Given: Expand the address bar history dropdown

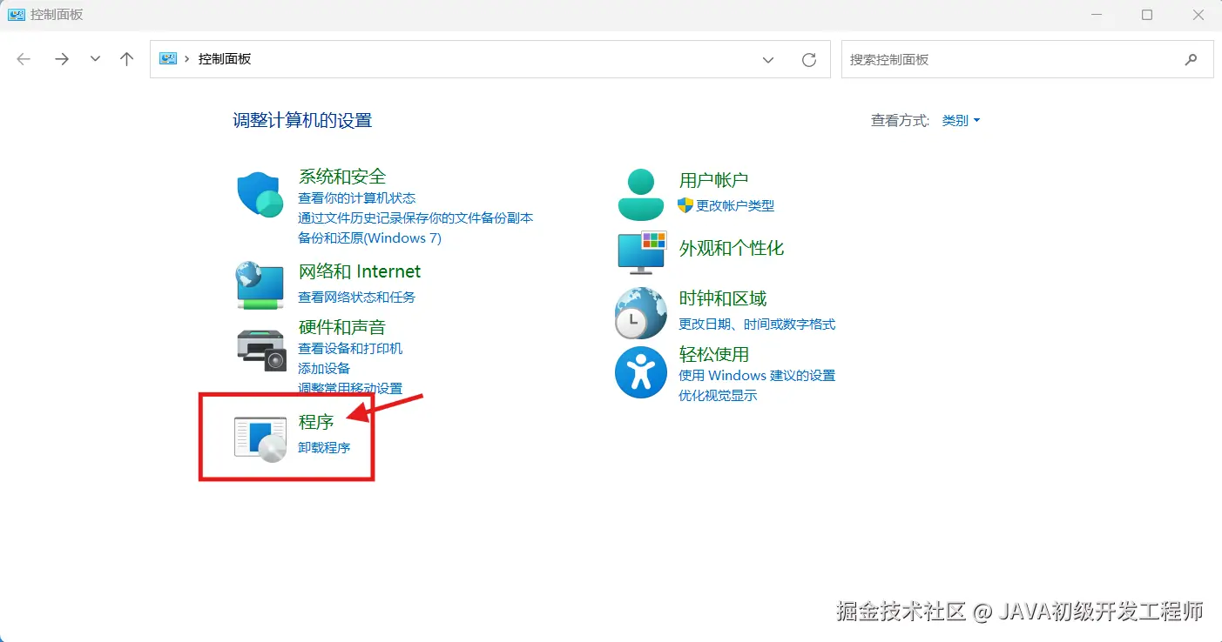Looking at the screenshot, I should (768, 59).
